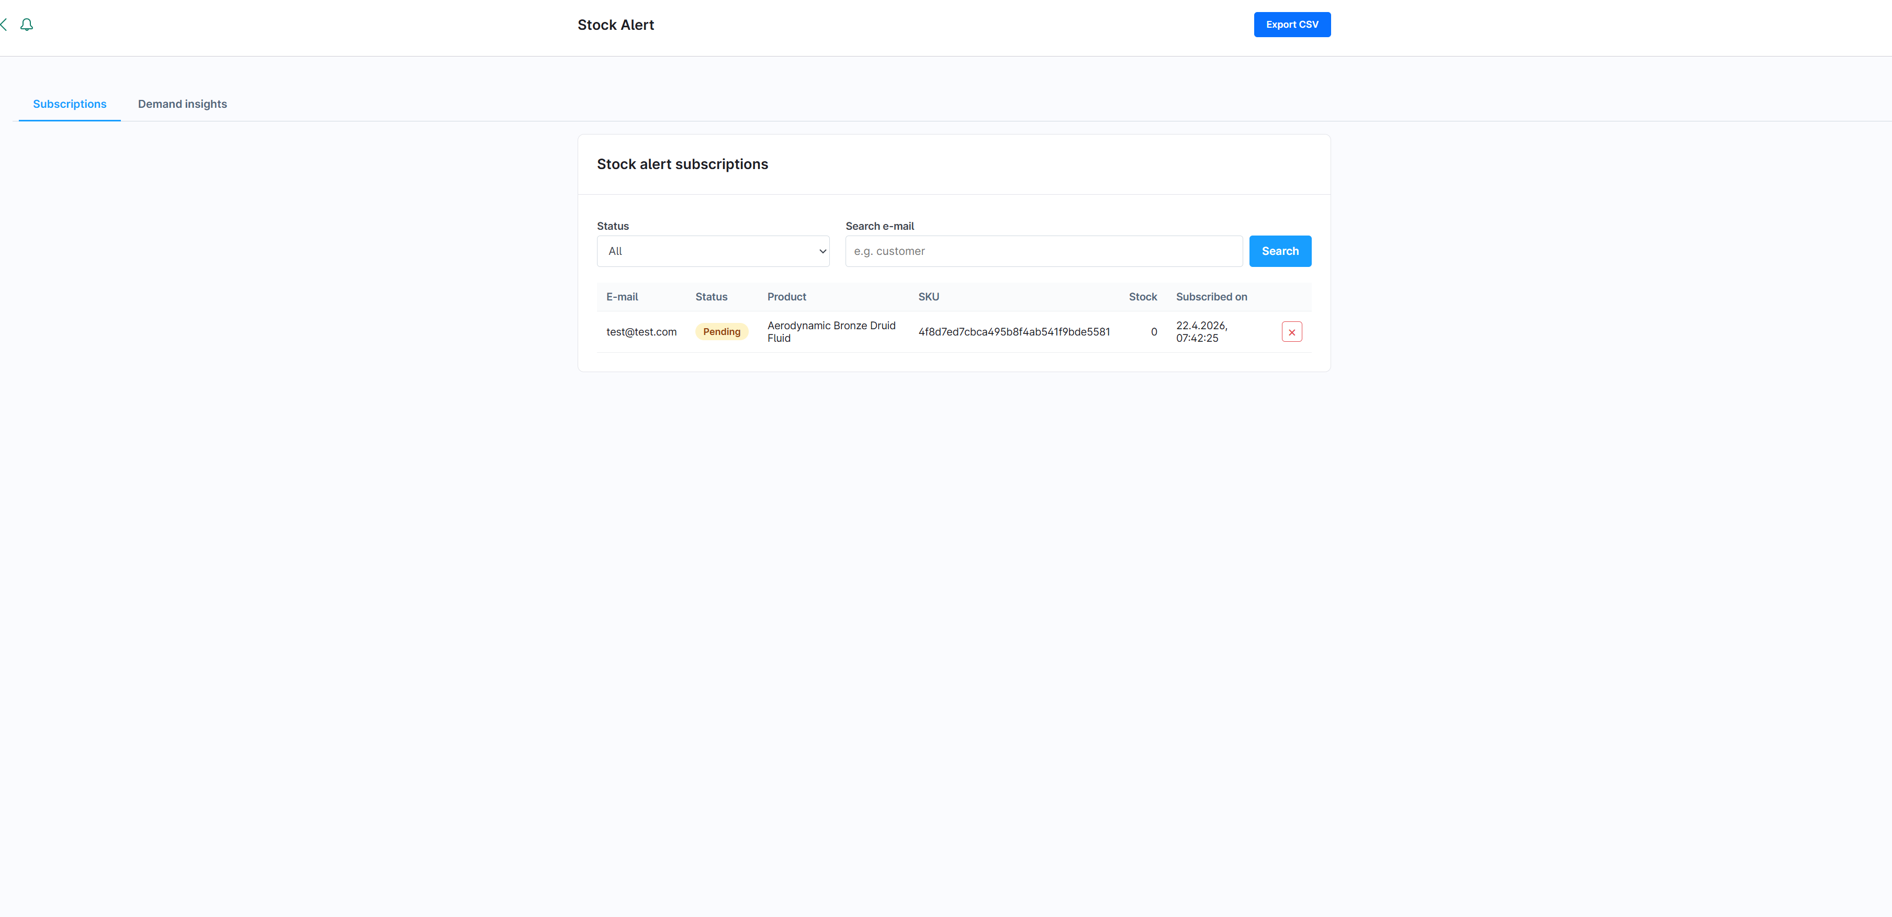The width and height of the screenshot is (1892, 917).
Task: Click the Export CSV button
Action: point(1291,25)
